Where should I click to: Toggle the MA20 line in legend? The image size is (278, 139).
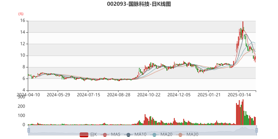[x=161, y=135]
